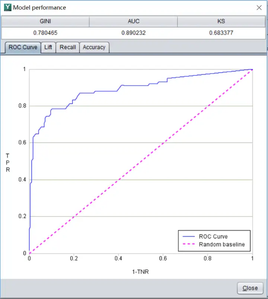Viewport: 268px width, 299px height.
Task: Select the Accuracy tab
Action: (94, 47)
